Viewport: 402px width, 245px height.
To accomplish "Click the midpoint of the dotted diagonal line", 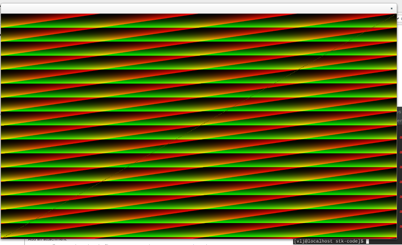I will (199, 126).
